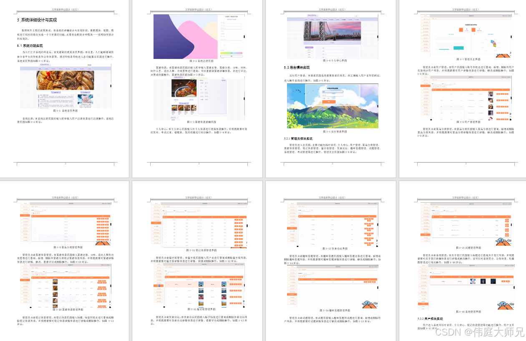This screenshot has height=341, width=526.
Task: Click the heading '5 系统详细设计与实现'
Action: coord(37,20)
